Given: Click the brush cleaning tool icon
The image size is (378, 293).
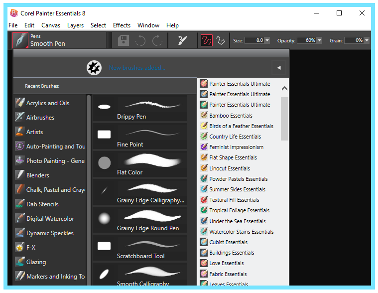Looking at the screenshot, I should click(182, 40).
